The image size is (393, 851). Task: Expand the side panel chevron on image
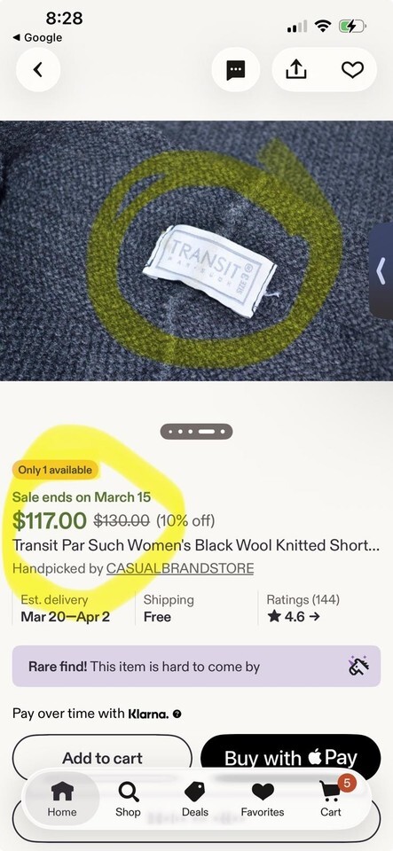click(x=381, y=271)
